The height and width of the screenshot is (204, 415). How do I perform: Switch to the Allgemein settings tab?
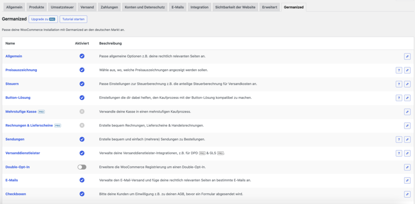(14, 7)
